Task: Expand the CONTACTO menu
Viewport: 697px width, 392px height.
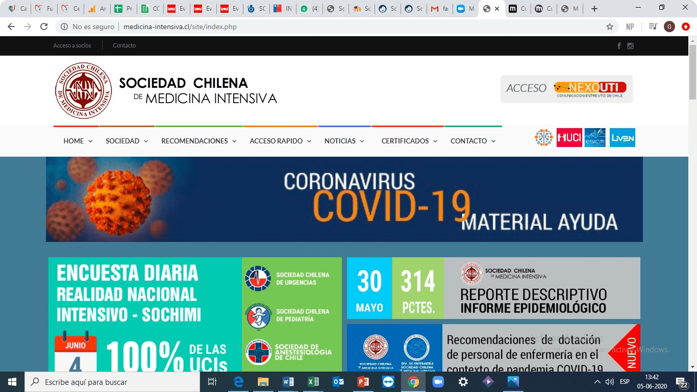Action: pyautogui.click(x=473, y=141)
